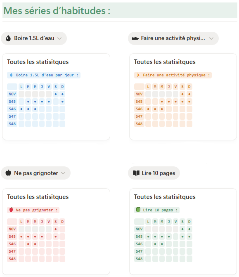The width and height of the screenshot is (239, 277).
Task: Select the S47 row label in the water grid
Action: (x=12, y=116)
